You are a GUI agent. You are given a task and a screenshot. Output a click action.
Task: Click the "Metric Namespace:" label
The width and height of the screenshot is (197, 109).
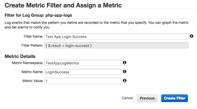click(x=28, y=63)
